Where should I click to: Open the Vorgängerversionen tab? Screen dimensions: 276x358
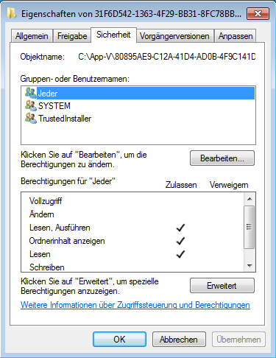tap(174, 36)
